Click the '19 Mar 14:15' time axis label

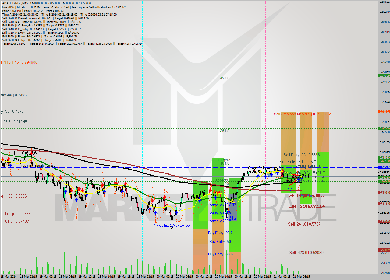click(106, 277)
